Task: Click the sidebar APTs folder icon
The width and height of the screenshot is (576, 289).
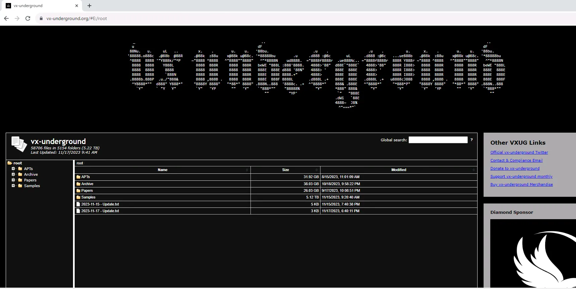Action: (20, 169)
